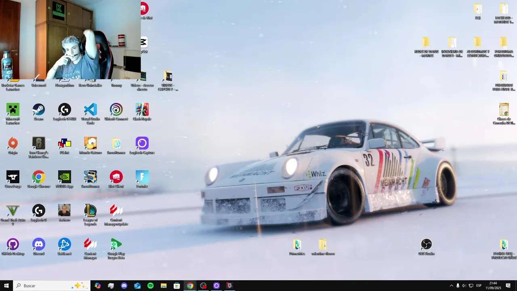Open the notification center
The height and width of the screenshot is (291, 517).
[x=508, y=286]
